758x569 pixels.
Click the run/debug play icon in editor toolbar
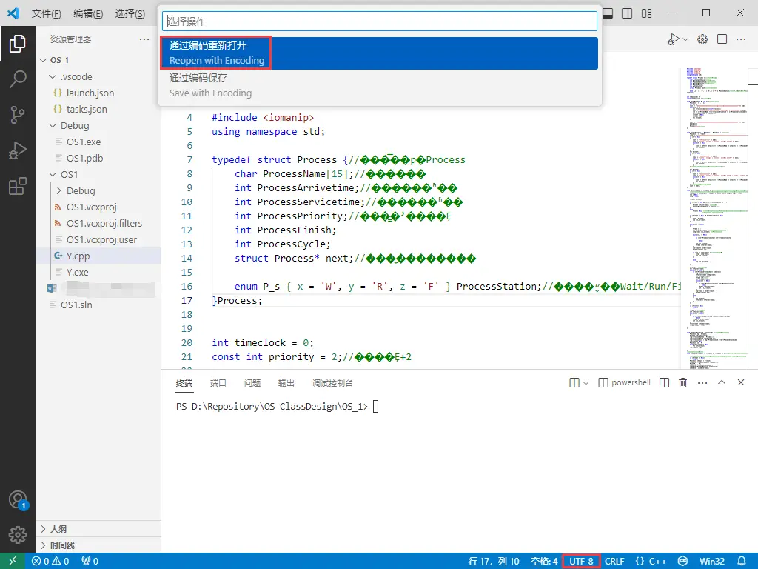pyautogui.click(x=672, y=39)
